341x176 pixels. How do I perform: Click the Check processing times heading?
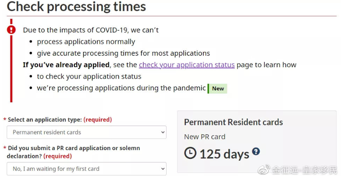pyautogui.click(x=76, y=6)
